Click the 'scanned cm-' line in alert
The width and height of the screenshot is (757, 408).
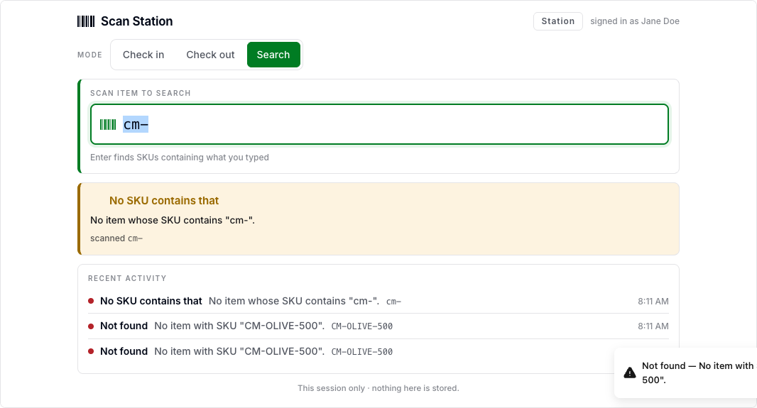(x=116, y=238)
